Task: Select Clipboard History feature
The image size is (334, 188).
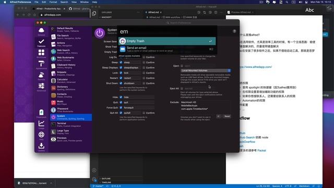Action: (x=71, y=66)
